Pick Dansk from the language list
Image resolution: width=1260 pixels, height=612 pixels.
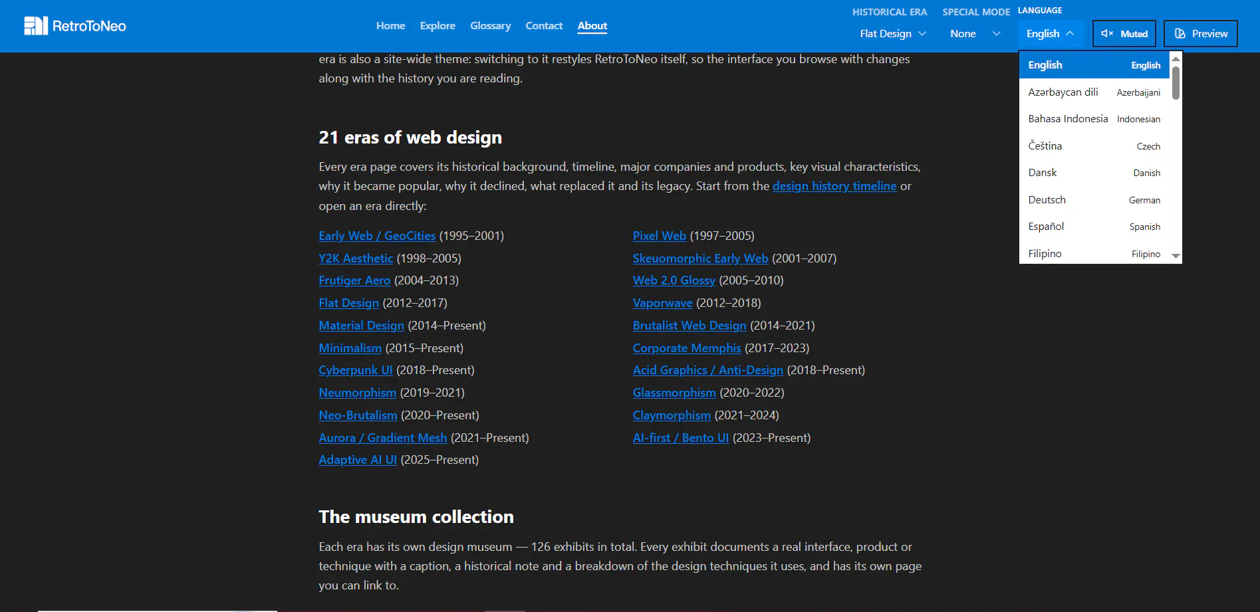(1094, 173)
